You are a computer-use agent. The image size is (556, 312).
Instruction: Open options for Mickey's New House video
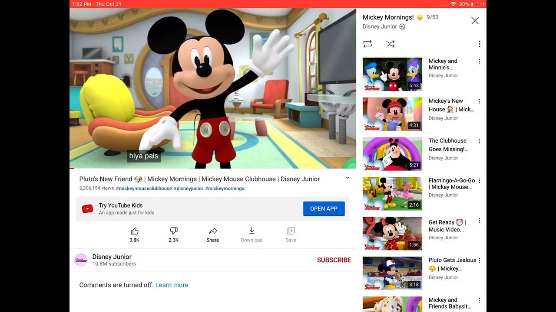(480, 101)
